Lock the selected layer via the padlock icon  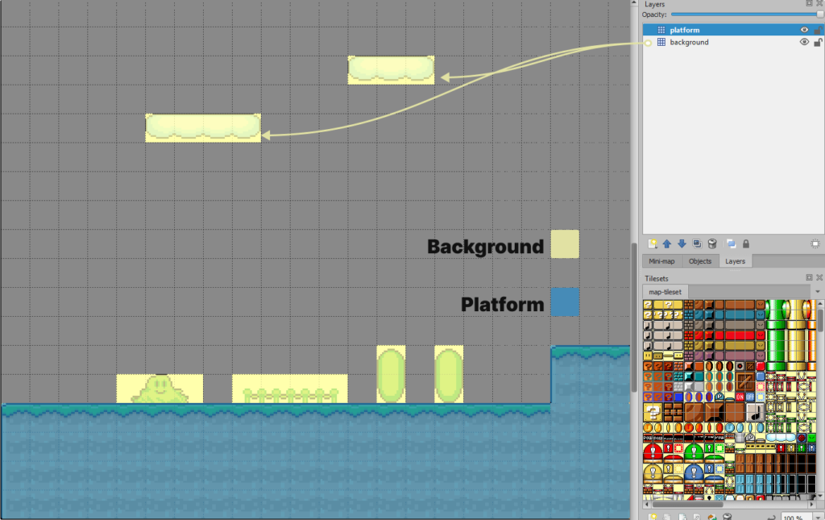click(x=746, y=243)
